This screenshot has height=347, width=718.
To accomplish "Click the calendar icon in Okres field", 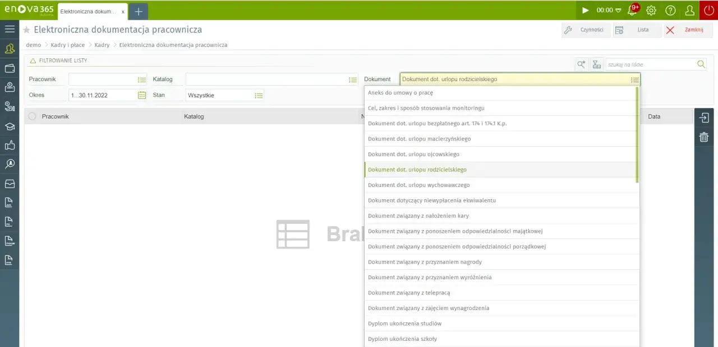I will click(142, 95).
